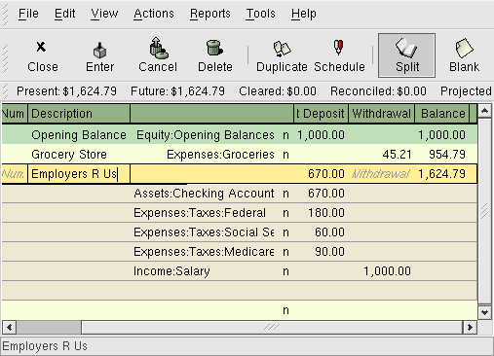Click the Present: $1,624.79 summary

click(66, 91)
